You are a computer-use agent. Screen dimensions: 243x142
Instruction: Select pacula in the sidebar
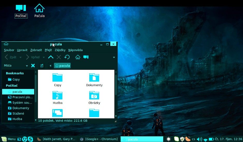click(18, 92)
